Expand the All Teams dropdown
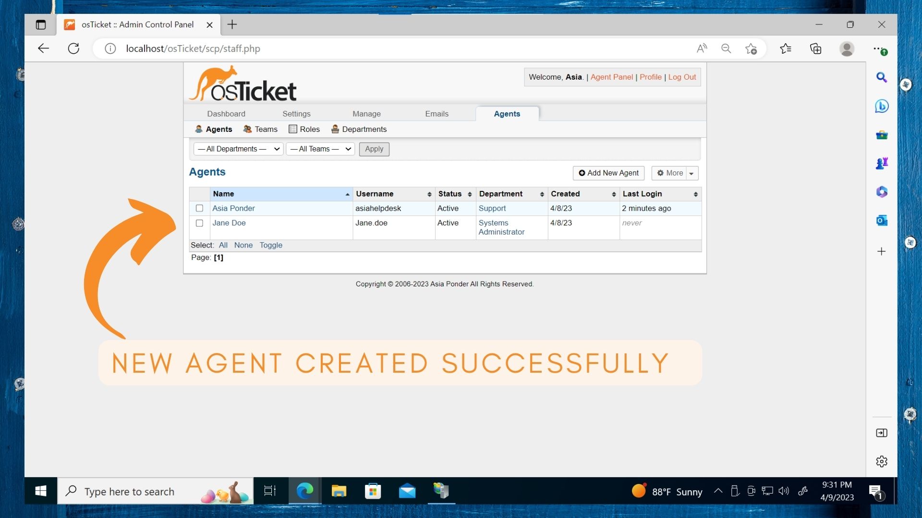Viewport: 922px width, 518px height. pos(320,149)
